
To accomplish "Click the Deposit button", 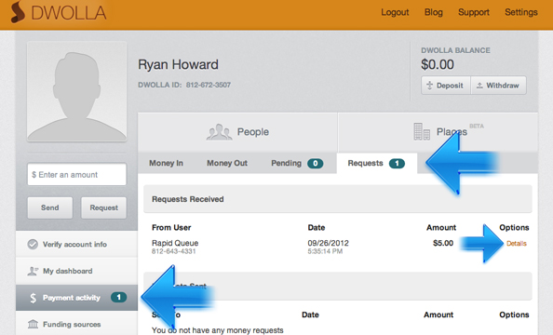I will [446, 86].
